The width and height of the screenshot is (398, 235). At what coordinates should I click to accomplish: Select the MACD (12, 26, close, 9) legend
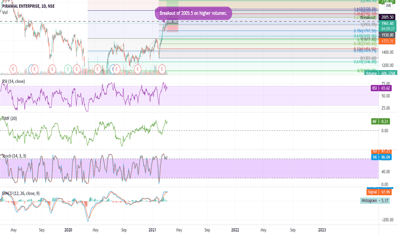[x=21, y=193]
